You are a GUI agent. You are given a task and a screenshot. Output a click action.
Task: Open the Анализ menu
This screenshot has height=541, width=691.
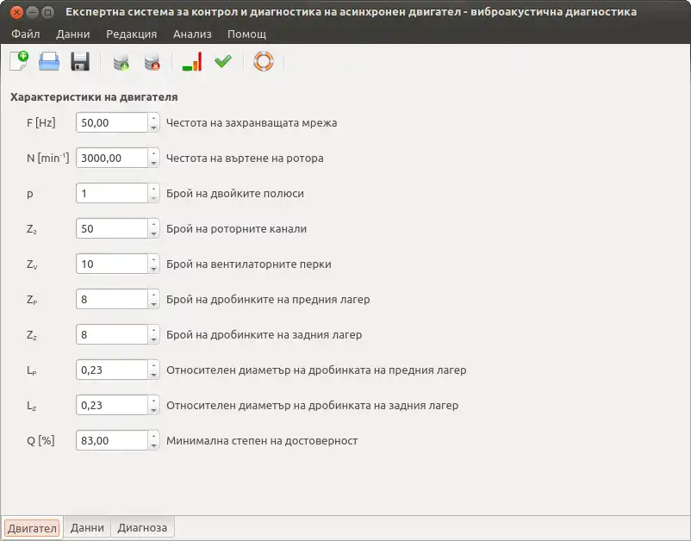(192, 34)
